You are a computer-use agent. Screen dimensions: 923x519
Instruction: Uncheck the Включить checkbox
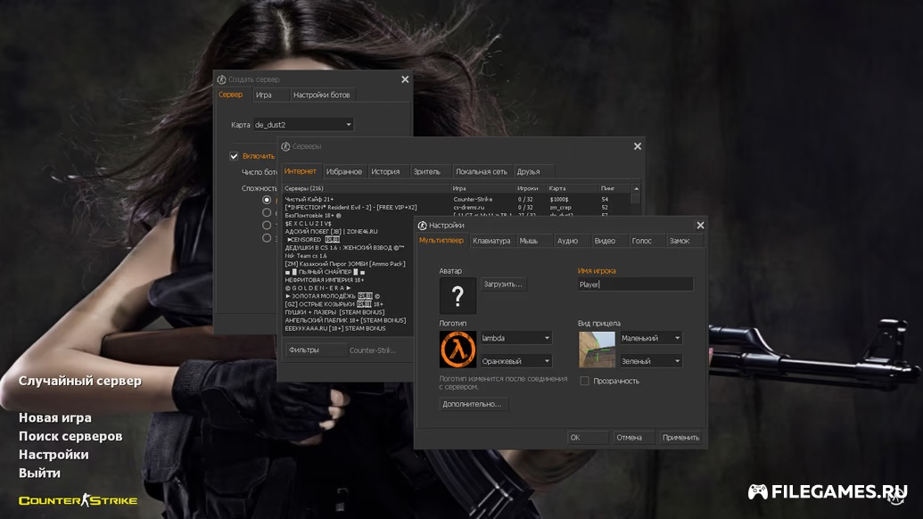click(235, 156)
